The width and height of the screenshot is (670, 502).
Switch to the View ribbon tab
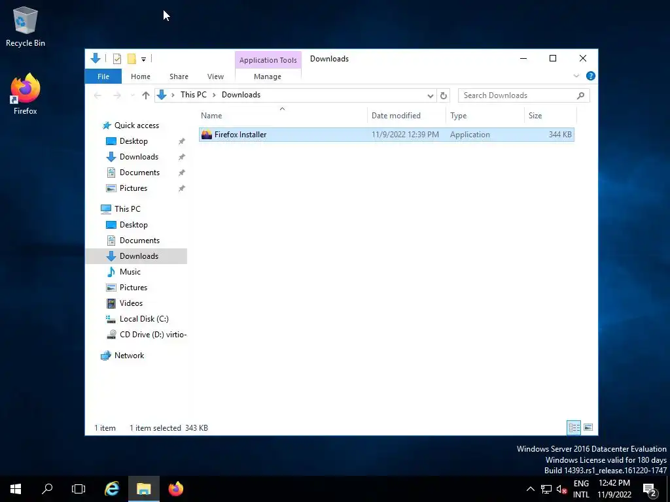click(x=215, y=76)
